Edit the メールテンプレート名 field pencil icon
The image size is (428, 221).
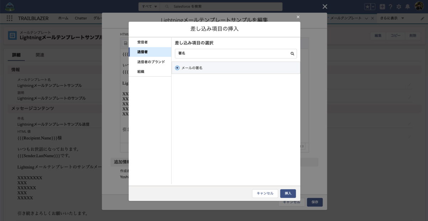pyautogui.click(x=409, y=85)
